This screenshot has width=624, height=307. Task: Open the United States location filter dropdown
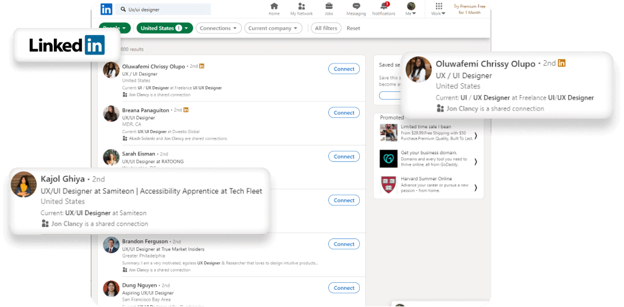165,29
